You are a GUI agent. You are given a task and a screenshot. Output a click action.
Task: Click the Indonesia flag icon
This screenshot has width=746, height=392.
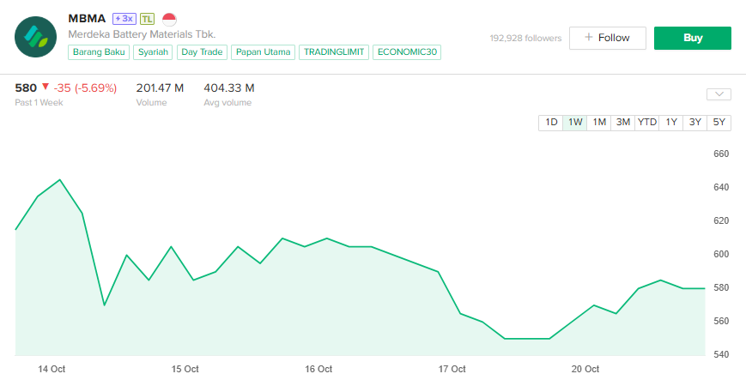tap(169, 18)
